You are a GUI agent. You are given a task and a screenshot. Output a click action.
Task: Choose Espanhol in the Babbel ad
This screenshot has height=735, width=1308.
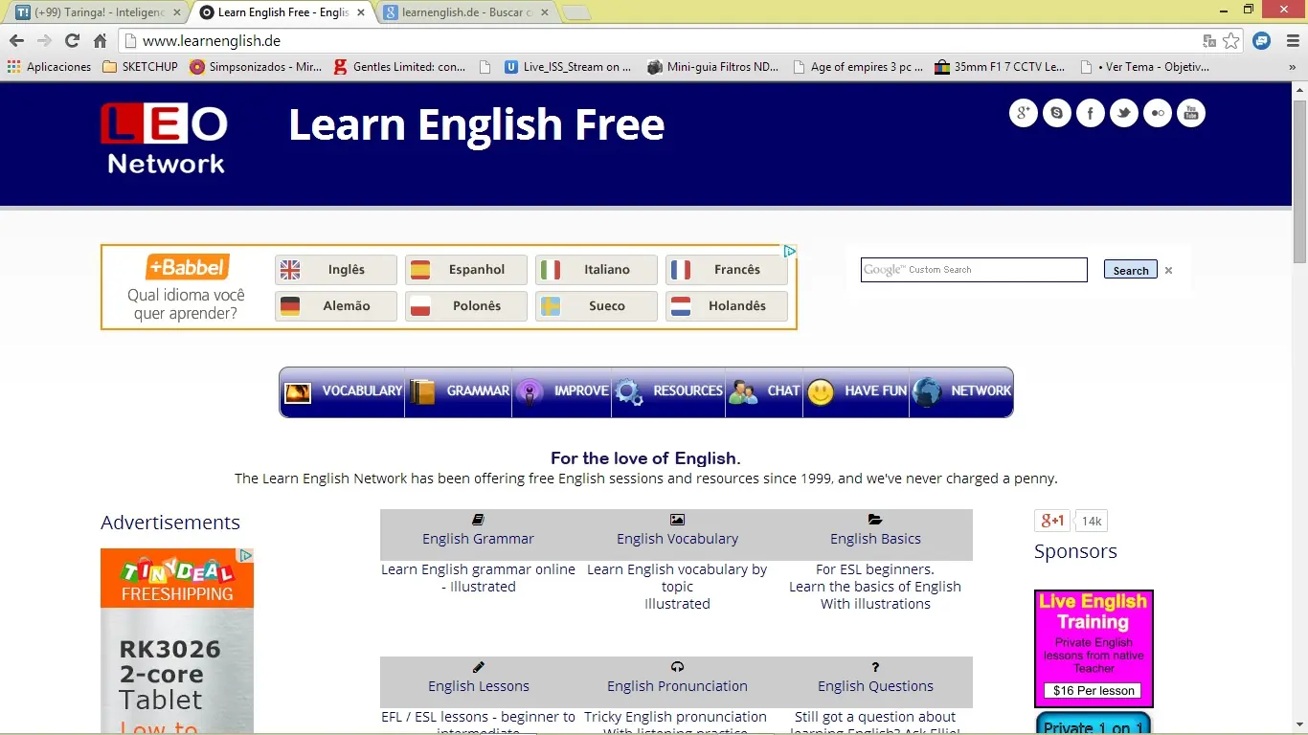(x=466, y=270)
